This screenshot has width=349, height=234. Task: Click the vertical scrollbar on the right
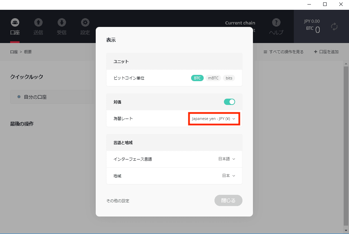click(x=346, y=140)
